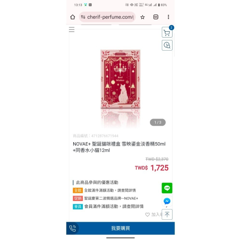Viewport: 241px width, 241px height.
Task: Open the 聖誕慶第二波精選品牌 NOVAE+ promotion
Action: pos(111,199)
